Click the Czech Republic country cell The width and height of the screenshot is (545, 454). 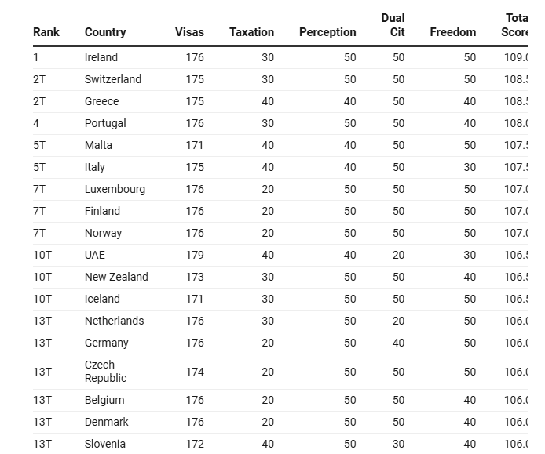pyautogui.click(x=105, y=371)
